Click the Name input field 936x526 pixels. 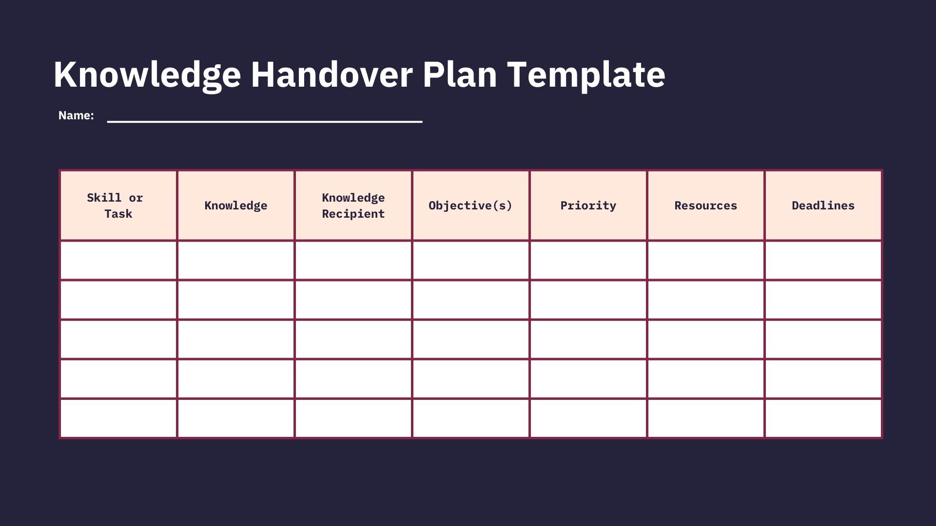265,114
